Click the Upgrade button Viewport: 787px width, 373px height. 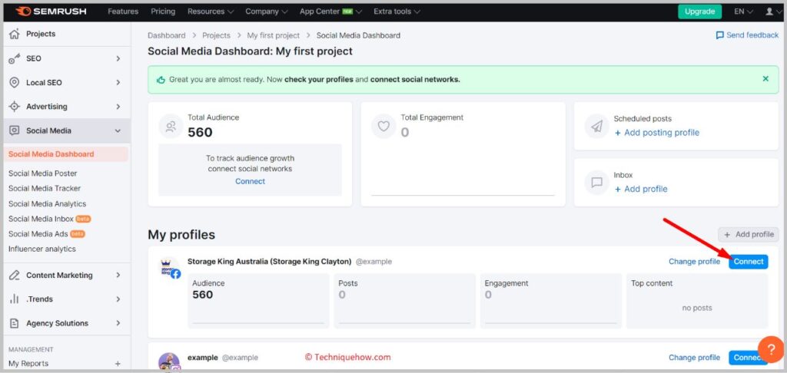pyautogui.click(x=699, y=12)
